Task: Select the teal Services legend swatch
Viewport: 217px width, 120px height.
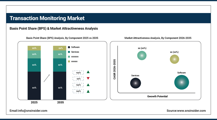Action: coord(69,52)
